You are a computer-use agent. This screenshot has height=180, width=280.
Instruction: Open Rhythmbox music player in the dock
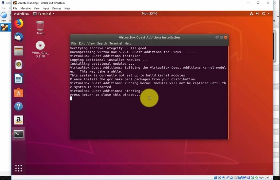tap(19, 65)
